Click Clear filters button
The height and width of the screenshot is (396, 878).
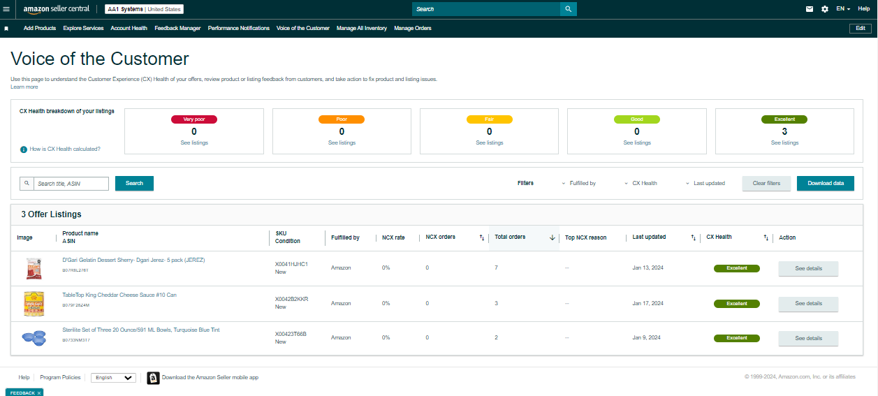click(766, 184)
